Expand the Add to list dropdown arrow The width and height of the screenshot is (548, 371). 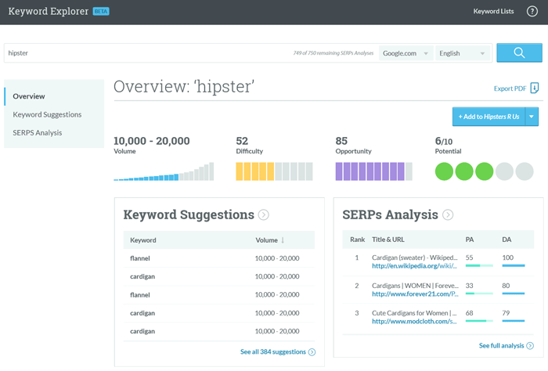click(x=532, y=117)
